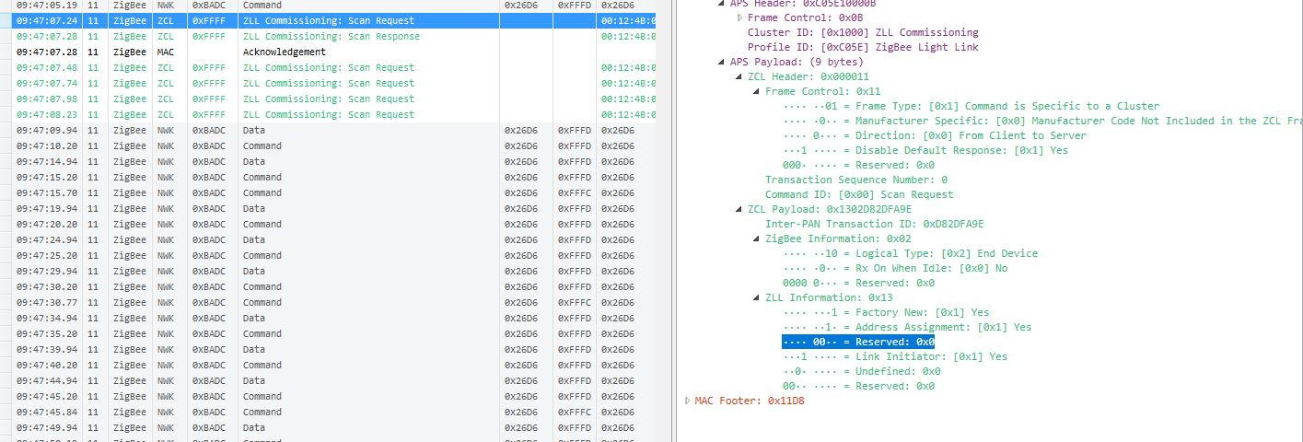Image resolution: width=1303 pixels, height=442 pixels.
Task: Select Inter-PAN Transaction ID field
Action: [875, 224]
